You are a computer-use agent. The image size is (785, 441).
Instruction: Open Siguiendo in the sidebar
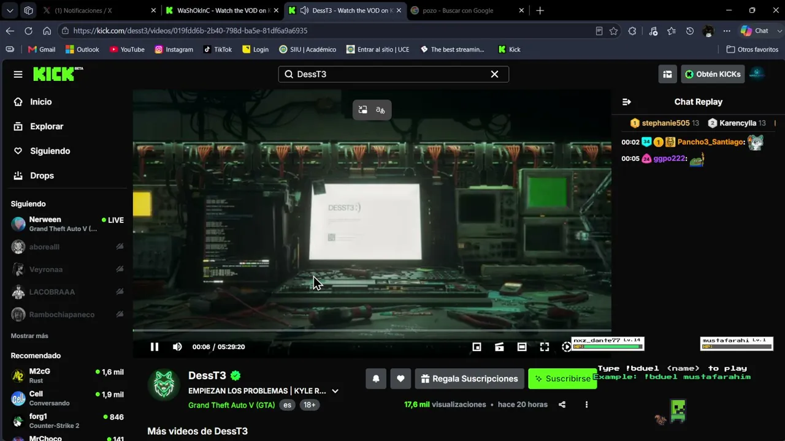point(50,151)
